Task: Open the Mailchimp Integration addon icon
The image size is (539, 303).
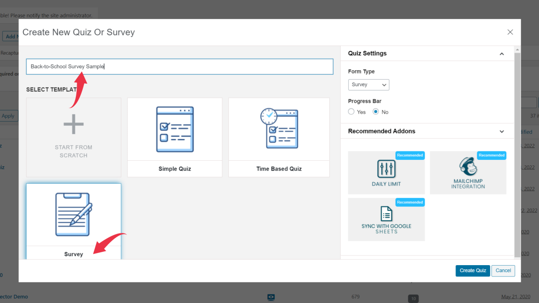Action: pos(468,166)
